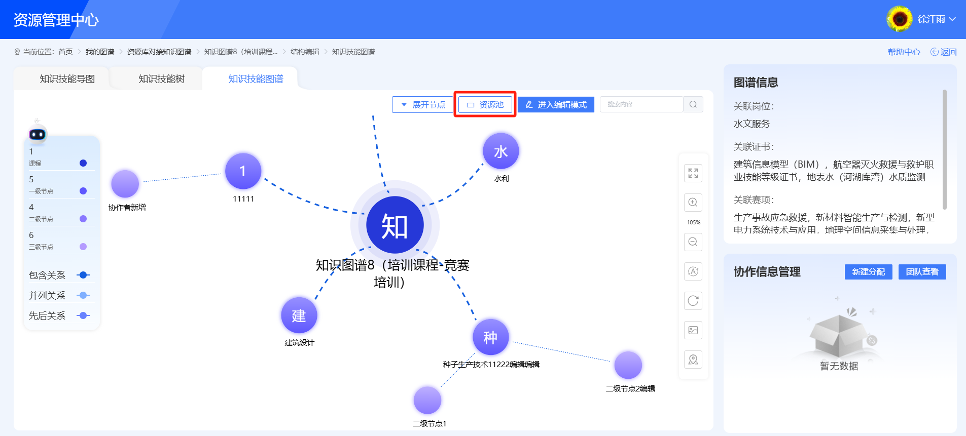Toggle 二级节点 legend dot
The image size is (966, 436).
point(83,219)
